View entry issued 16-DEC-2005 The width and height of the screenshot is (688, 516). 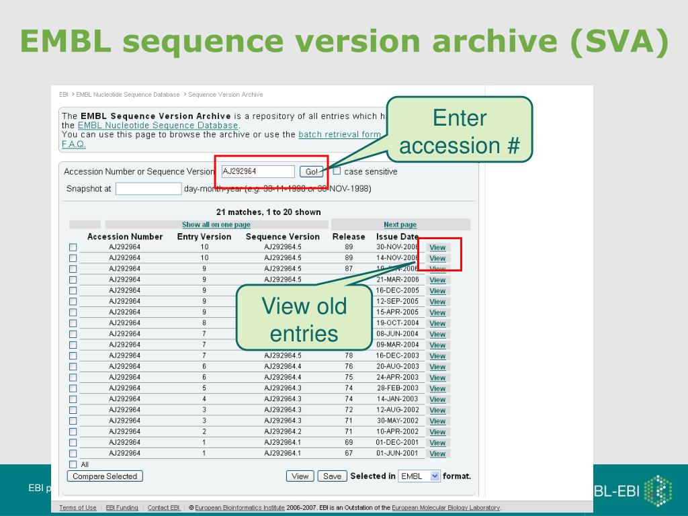437,291
